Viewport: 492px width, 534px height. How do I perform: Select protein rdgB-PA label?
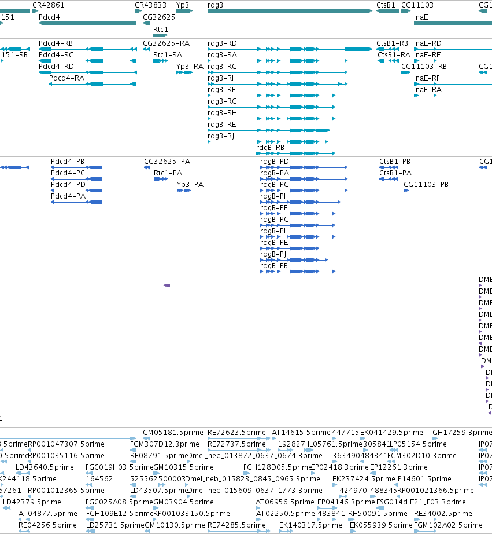pos(275,173)
